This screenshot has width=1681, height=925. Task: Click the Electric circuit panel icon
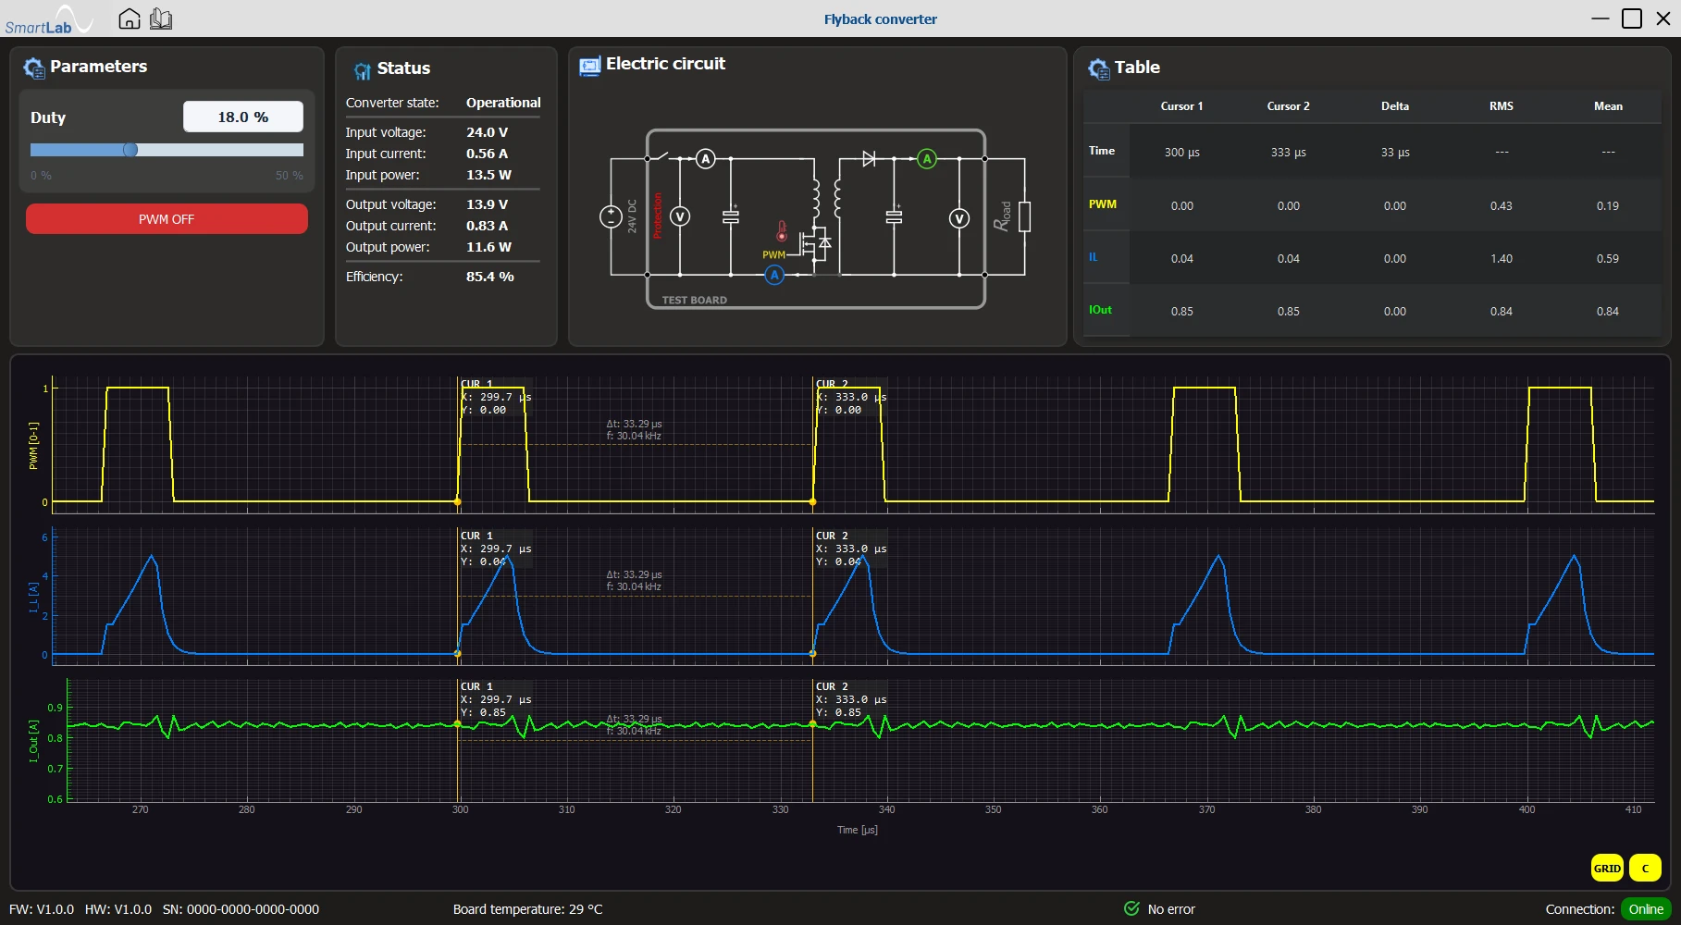(x=589, y=66)
